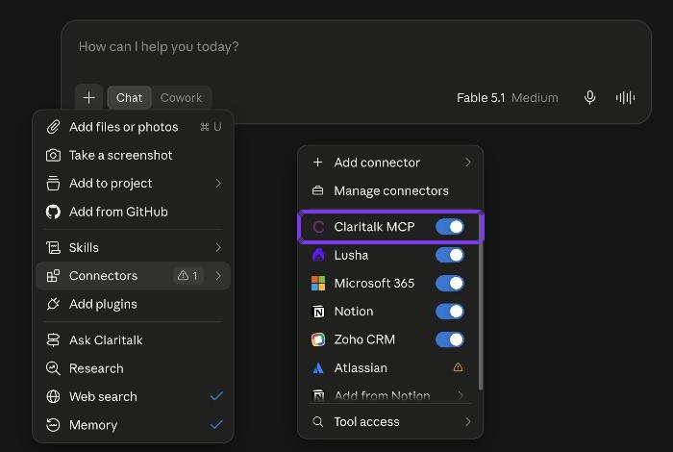This screenshot has height=452, width=673.
Task: Click the Atlassian warning triangle icon
Action: tap(458, 367)
